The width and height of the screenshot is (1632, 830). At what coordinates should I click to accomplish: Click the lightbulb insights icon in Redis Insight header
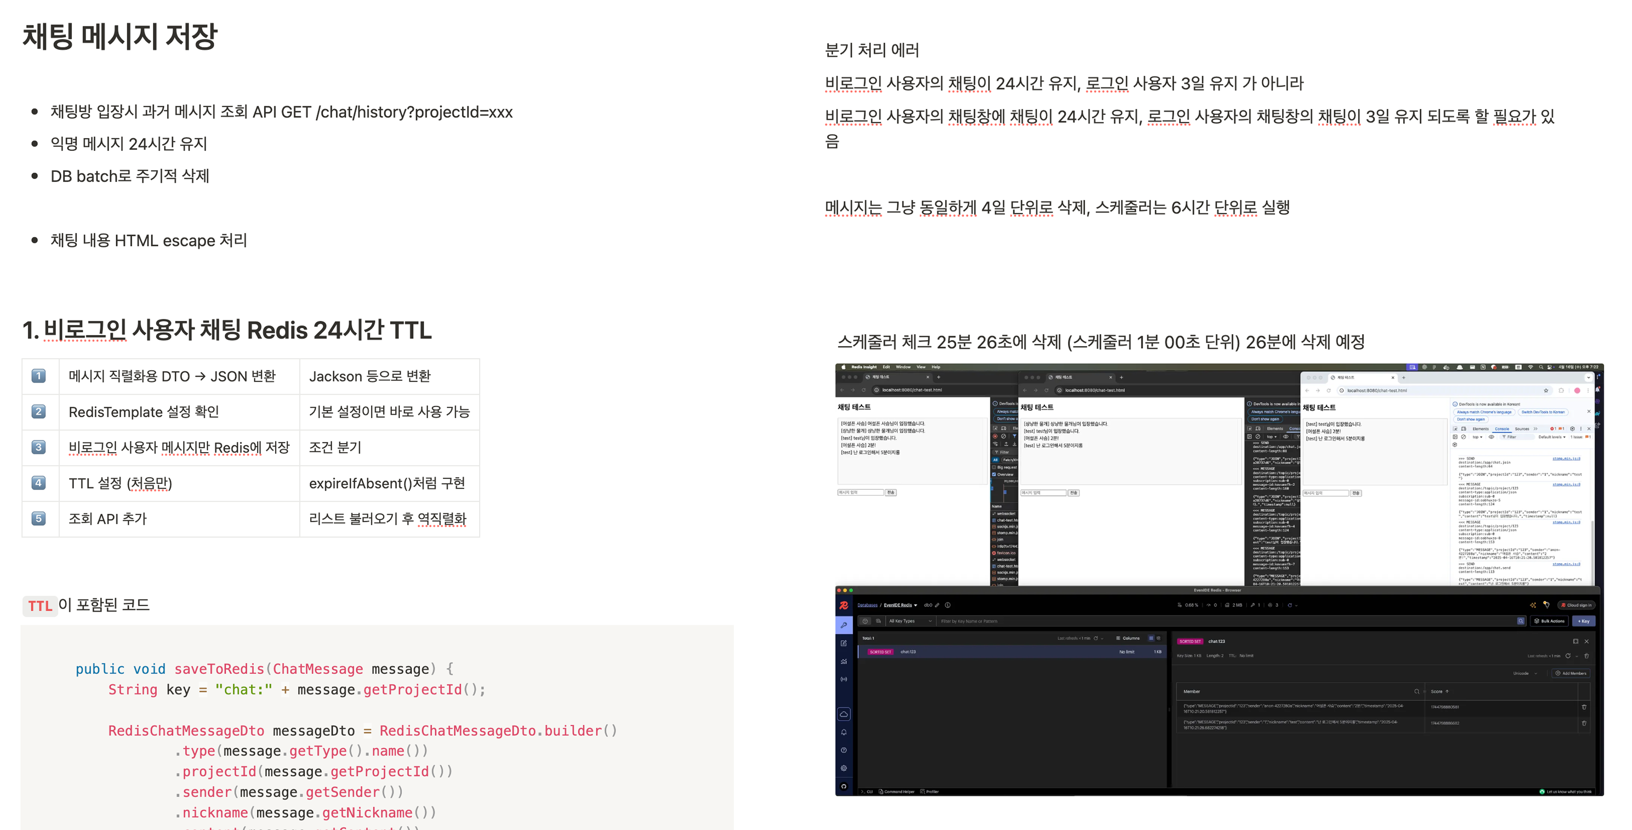coord(1547,604)
